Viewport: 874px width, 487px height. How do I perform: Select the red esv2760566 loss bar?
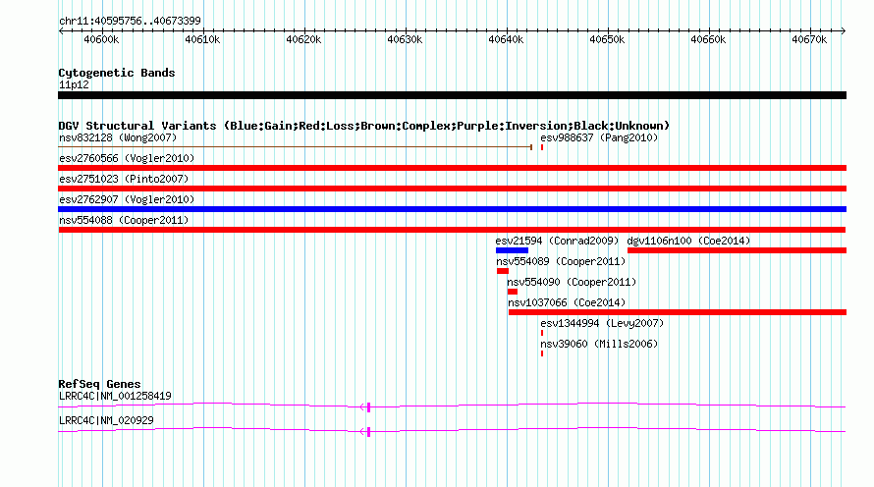pyautogui.click(x=452, y=168)
